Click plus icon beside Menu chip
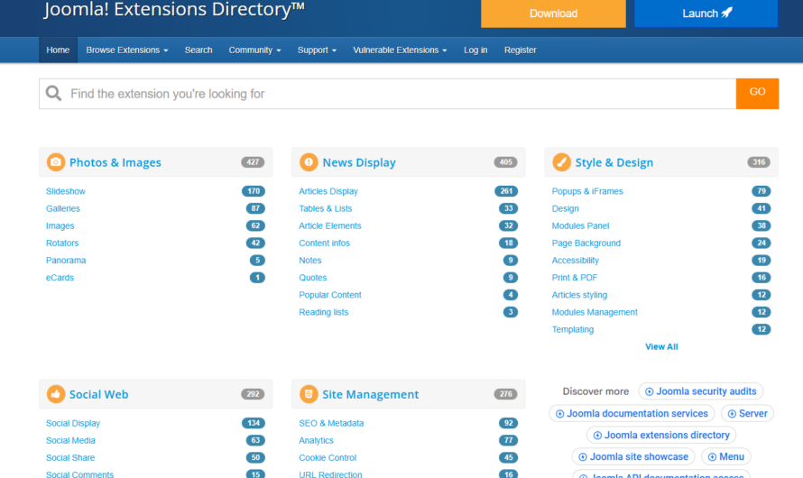 tap(713, 457)
